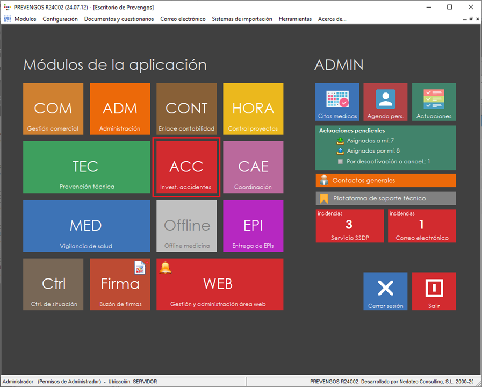
Task: Open the Servicio SSDP incidencias tile
Action: (x=349, y=226)
